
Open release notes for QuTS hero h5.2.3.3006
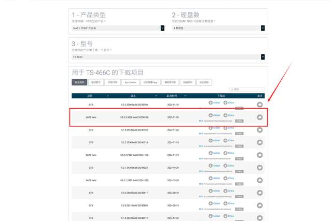click(x=260, y=117)
